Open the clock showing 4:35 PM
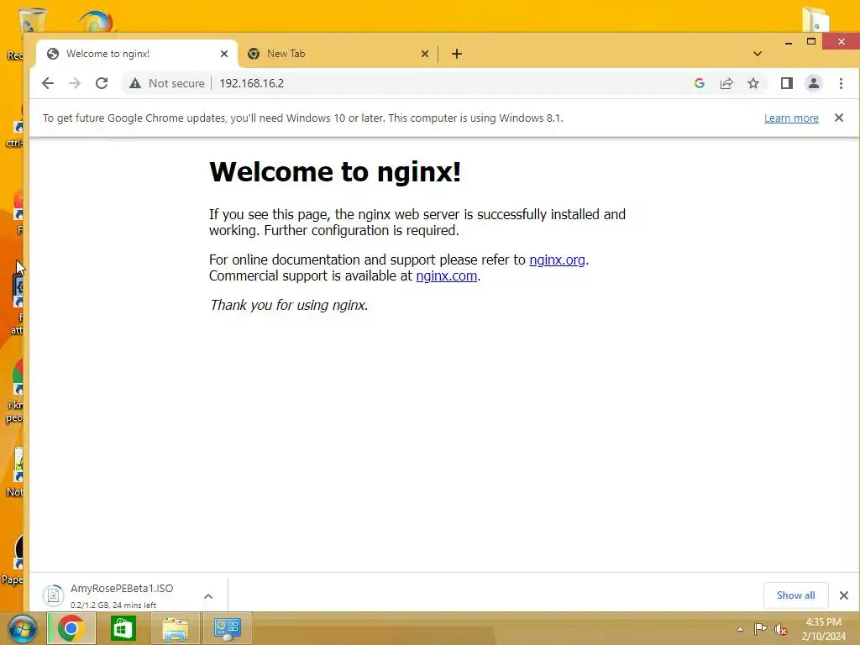 (823, 629)
